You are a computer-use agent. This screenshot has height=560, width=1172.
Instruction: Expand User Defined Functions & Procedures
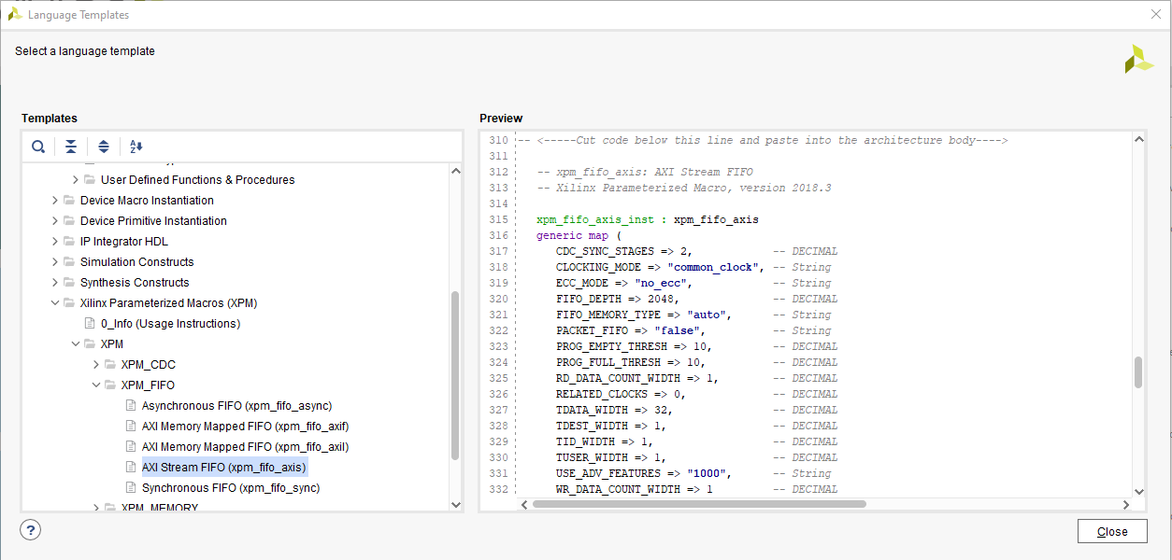[x=76, y=180]
